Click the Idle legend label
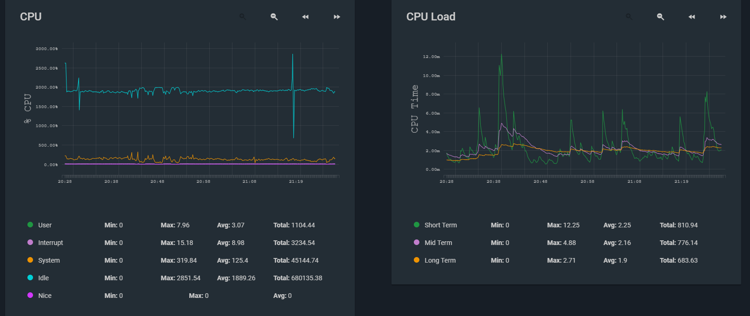This screenshot has height=316, width=750. tap(43, 278)
